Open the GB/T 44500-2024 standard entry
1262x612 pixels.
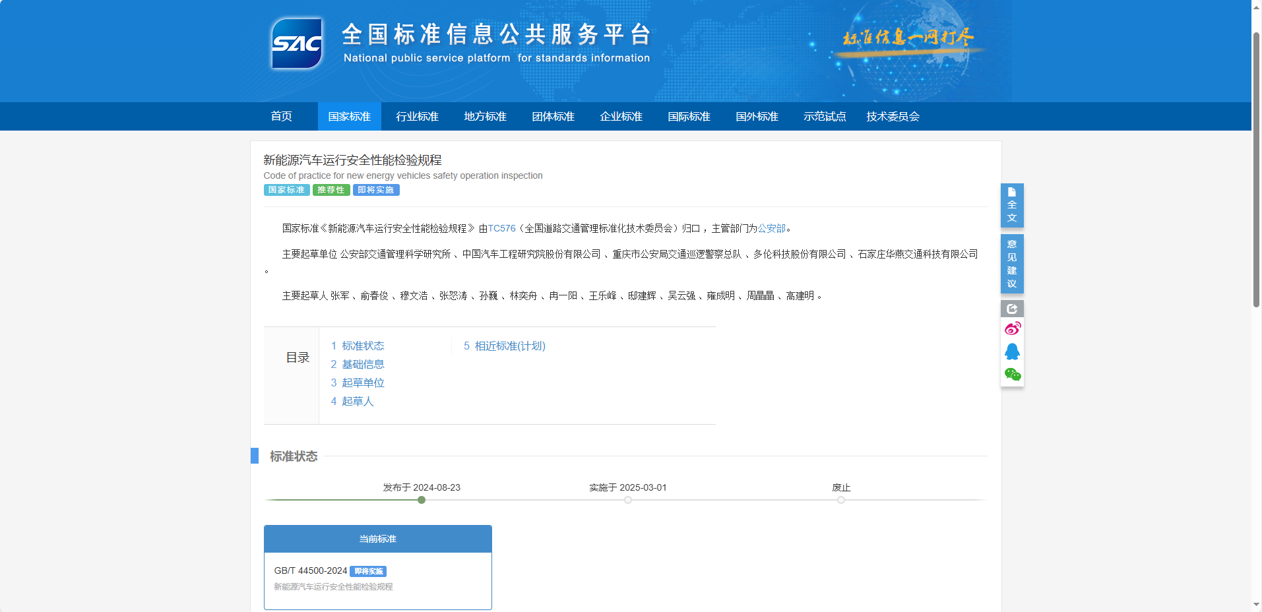311,570
